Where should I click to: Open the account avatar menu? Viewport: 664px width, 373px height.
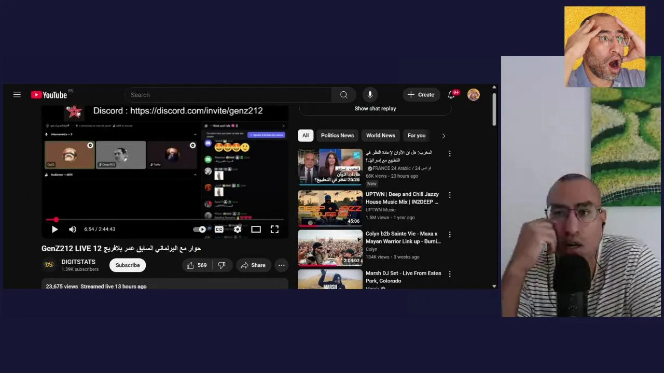tap(474, 95)
